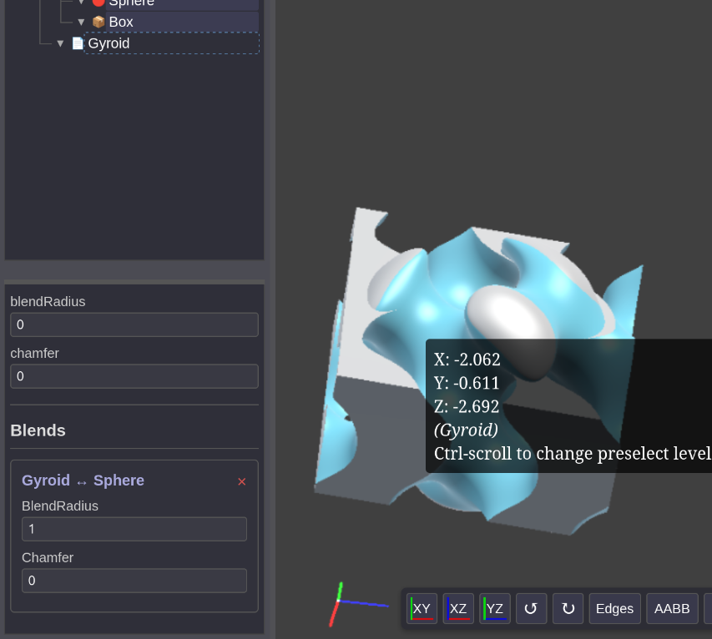712x639 pixels.
Task: Select the Gyroid item in tree
Action: [109, 43]
